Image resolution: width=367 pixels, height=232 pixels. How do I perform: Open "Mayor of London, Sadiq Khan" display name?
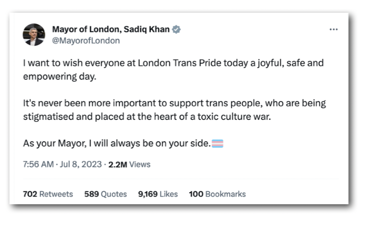point(111,30)
